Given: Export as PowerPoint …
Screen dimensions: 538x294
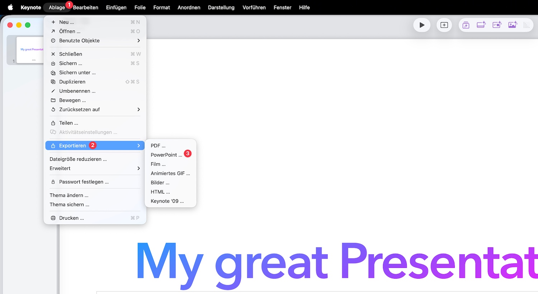Looking at the screenshot, I should [x=170, y=155].
